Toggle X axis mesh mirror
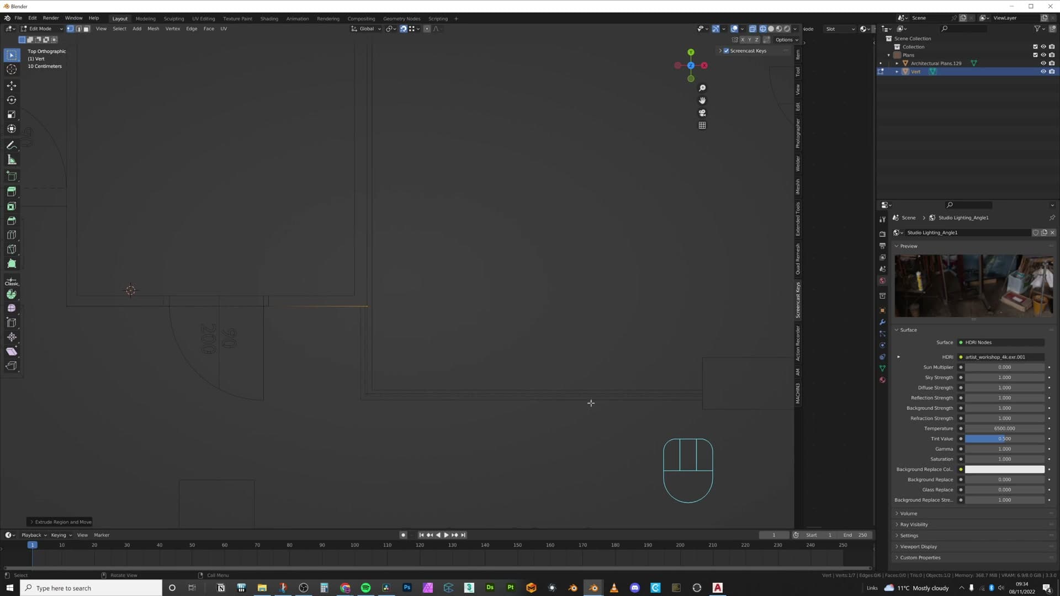The height and width of the screenshot is (596, 1060). pyautogui.click(x=743, y=40)
